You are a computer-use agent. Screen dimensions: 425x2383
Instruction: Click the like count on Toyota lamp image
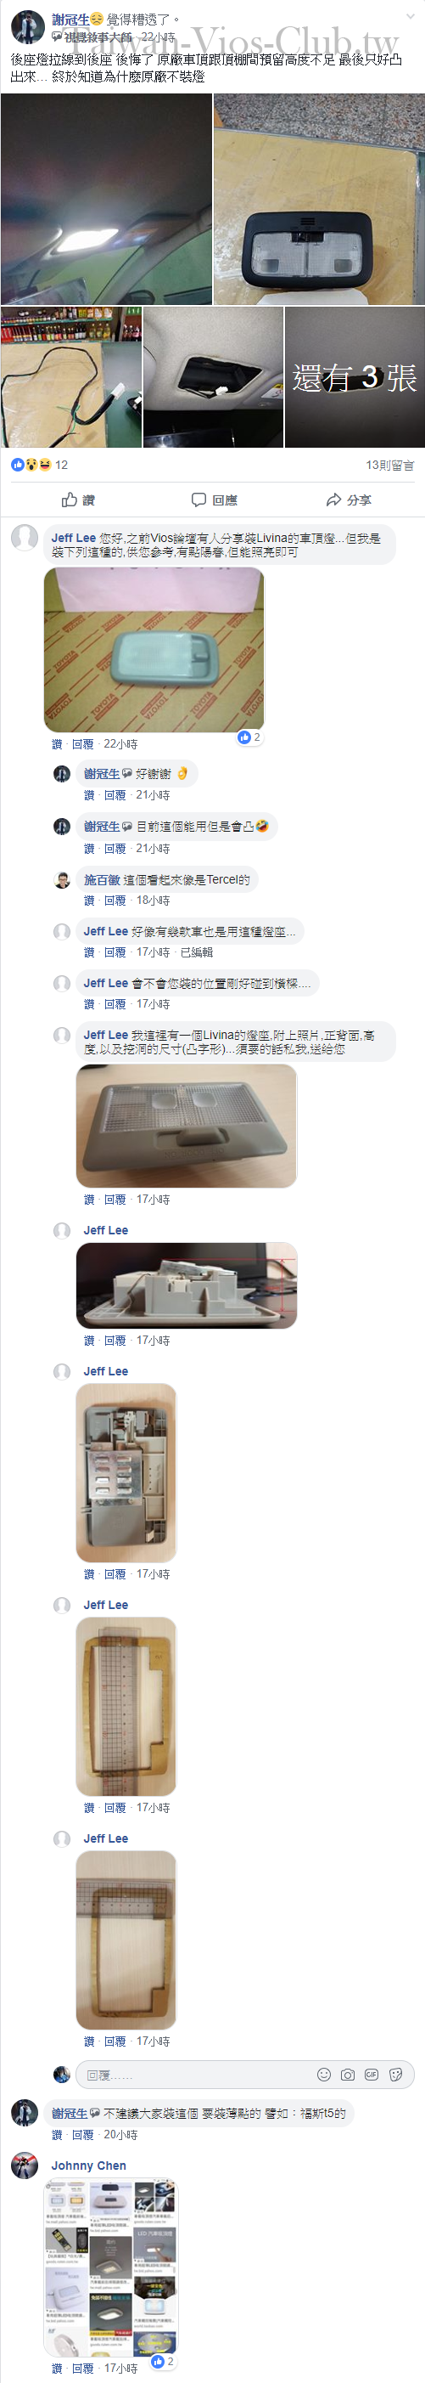(249, 737)
